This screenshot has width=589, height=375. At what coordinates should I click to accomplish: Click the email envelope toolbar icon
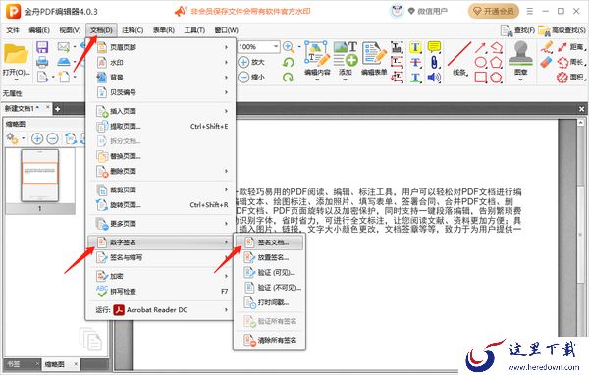pos(64,47)
